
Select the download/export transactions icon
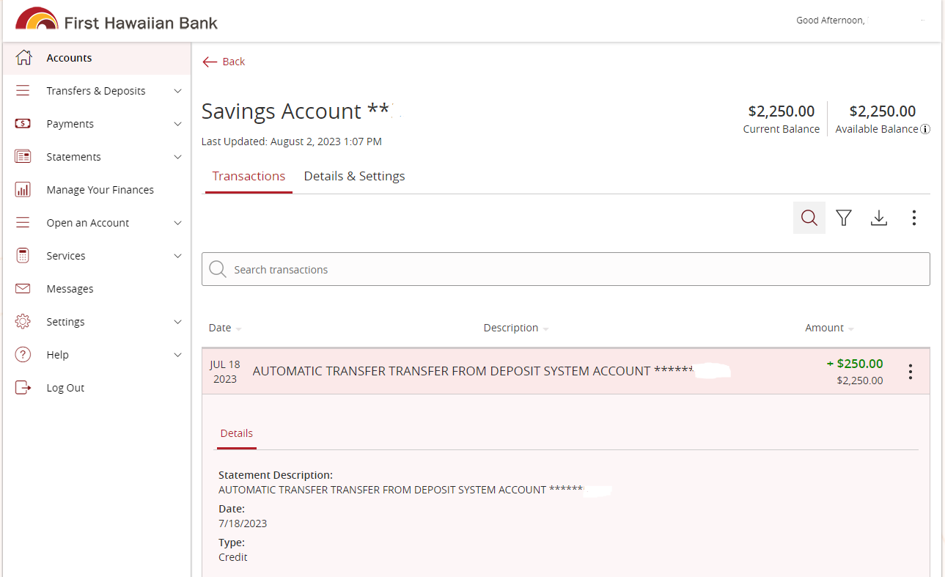[x=879, y=218]
